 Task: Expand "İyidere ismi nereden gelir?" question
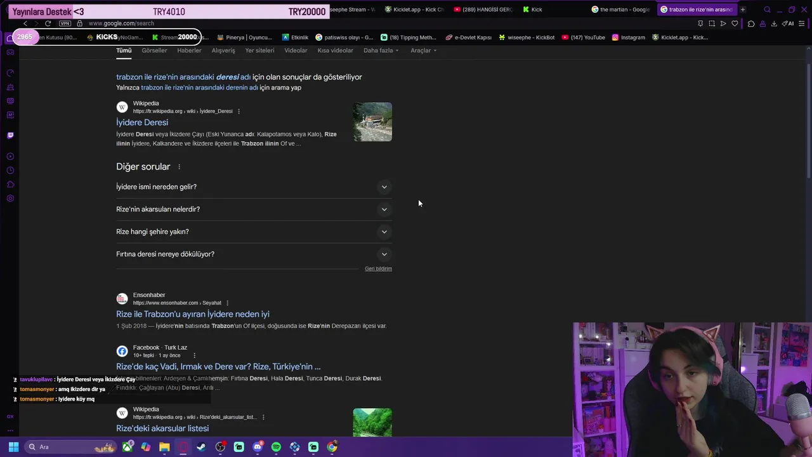tap(254, 187)
